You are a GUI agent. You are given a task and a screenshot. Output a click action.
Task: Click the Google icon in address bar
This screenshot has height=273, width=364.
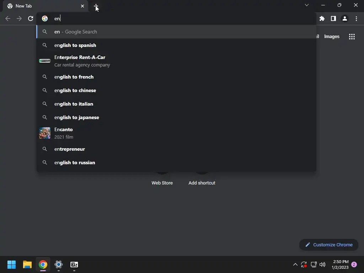coord(45,18)
